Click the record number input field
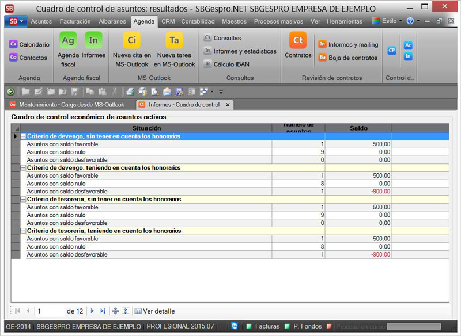The height and width of the screenshot is (336, 461). [x=49, y=311]
